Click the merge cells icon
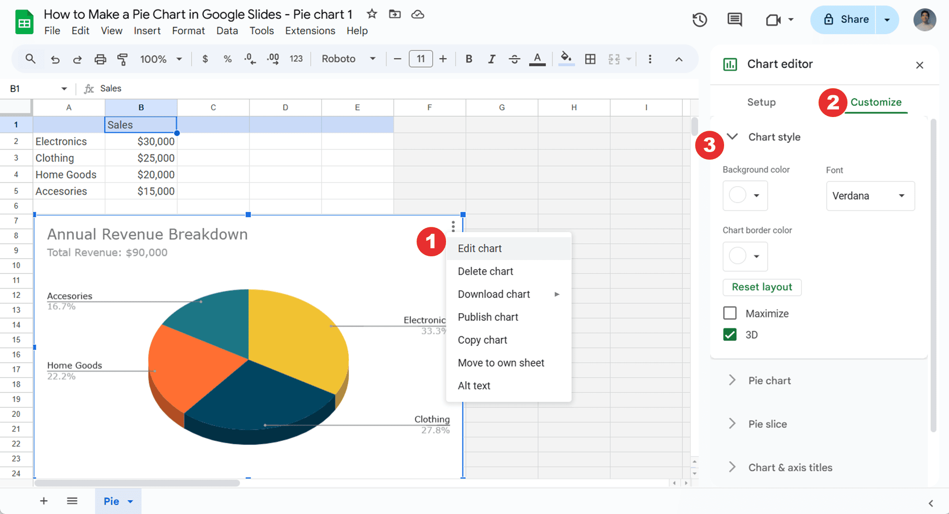Image resolution: width=949 pixels, height=514 pixels. click(614, 60)
